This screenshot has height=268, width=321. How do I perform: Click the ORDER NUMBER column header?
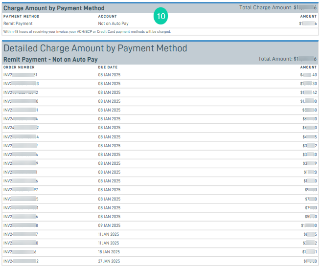pos(19,67)
